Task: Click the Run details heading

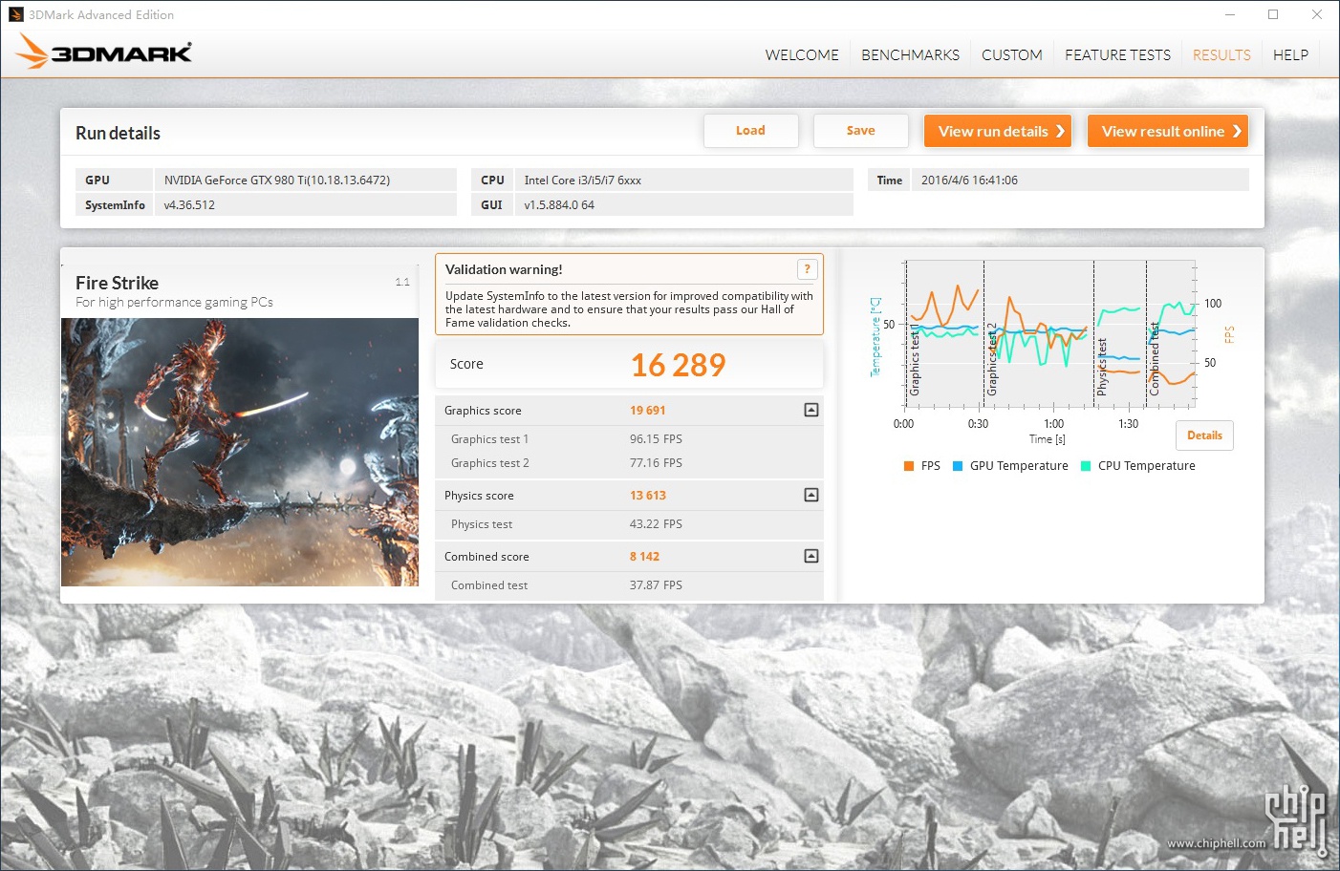Action: click(x=118, y=133)
